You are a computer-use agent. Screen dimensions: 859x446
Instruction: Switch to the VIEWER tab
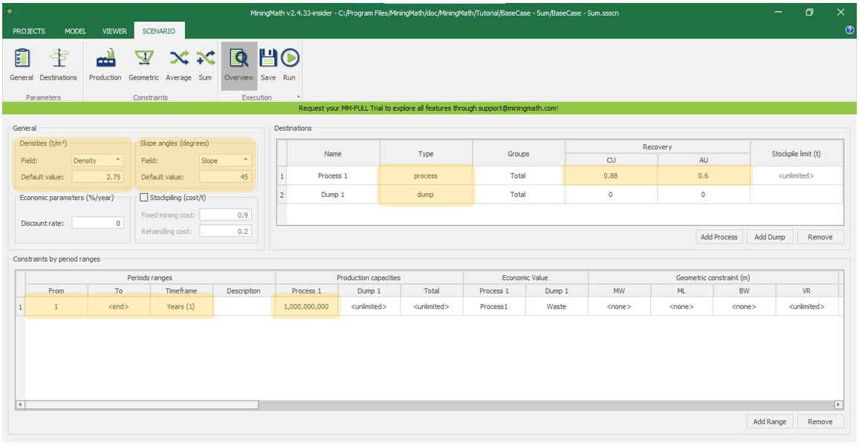[114, 31]
